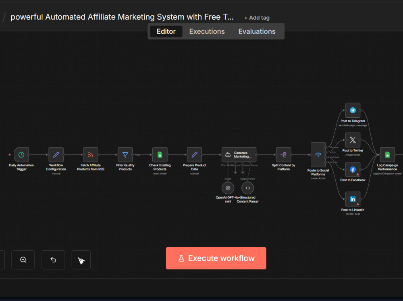Open the Generate Marketing agent node
This screenshot has height=301, width=403.
click(x=239, y=155)
